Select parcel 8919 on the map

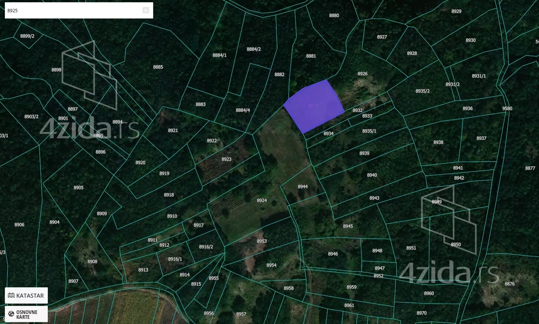(x=164, y=173)
